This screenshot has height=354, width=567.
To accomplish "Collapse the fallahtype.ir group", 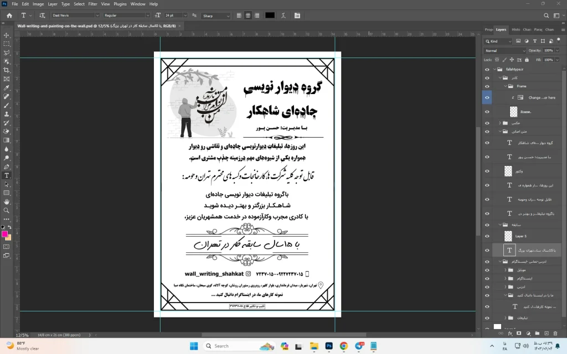I will point(494,69).
